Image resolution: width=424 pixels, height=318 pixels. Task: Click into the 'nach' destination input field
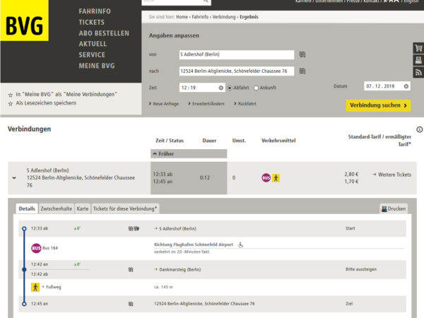click(235, 71)
